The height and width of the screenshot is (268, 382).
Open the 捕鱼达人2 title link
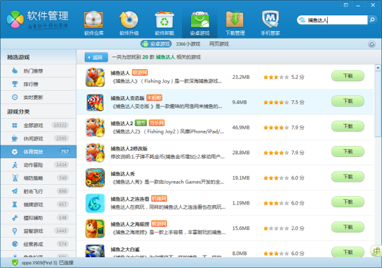click(x=122, y=123)
